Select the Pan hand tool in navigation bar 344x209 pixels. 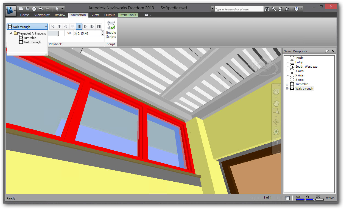[x=276, y=103]
